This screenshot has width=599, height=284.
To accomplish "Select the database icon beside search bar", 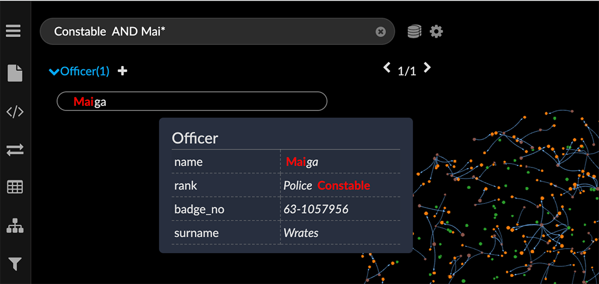I will [414, 32].
